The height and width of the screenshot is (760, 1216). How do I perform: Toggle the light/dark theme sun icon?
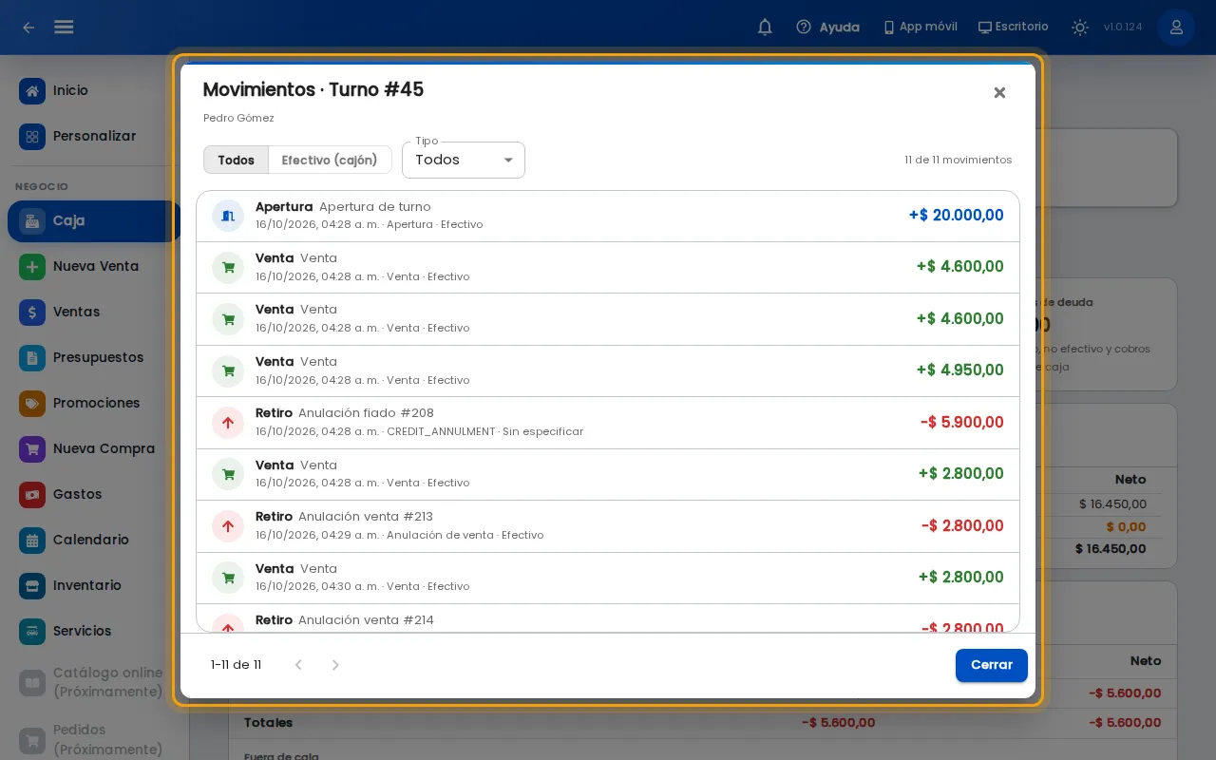1080,28
